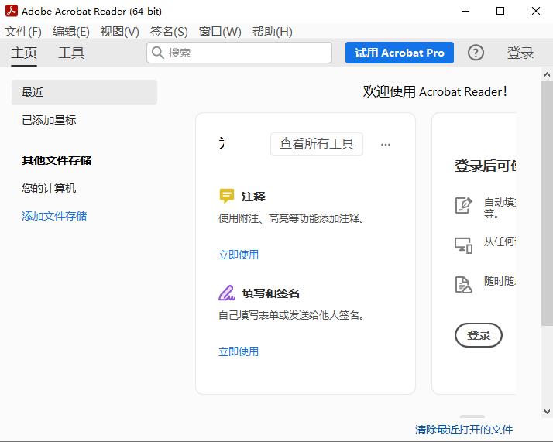Click the 查看所有工具 button
This screenshot has height=442, width=553.
(x=317, y=144)
